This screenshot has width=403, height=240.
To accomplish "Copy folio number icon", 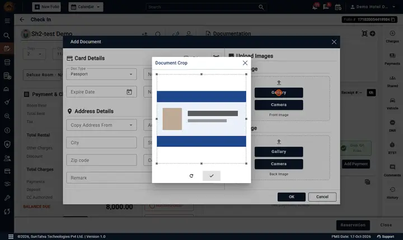I will [x=393, y=20].
